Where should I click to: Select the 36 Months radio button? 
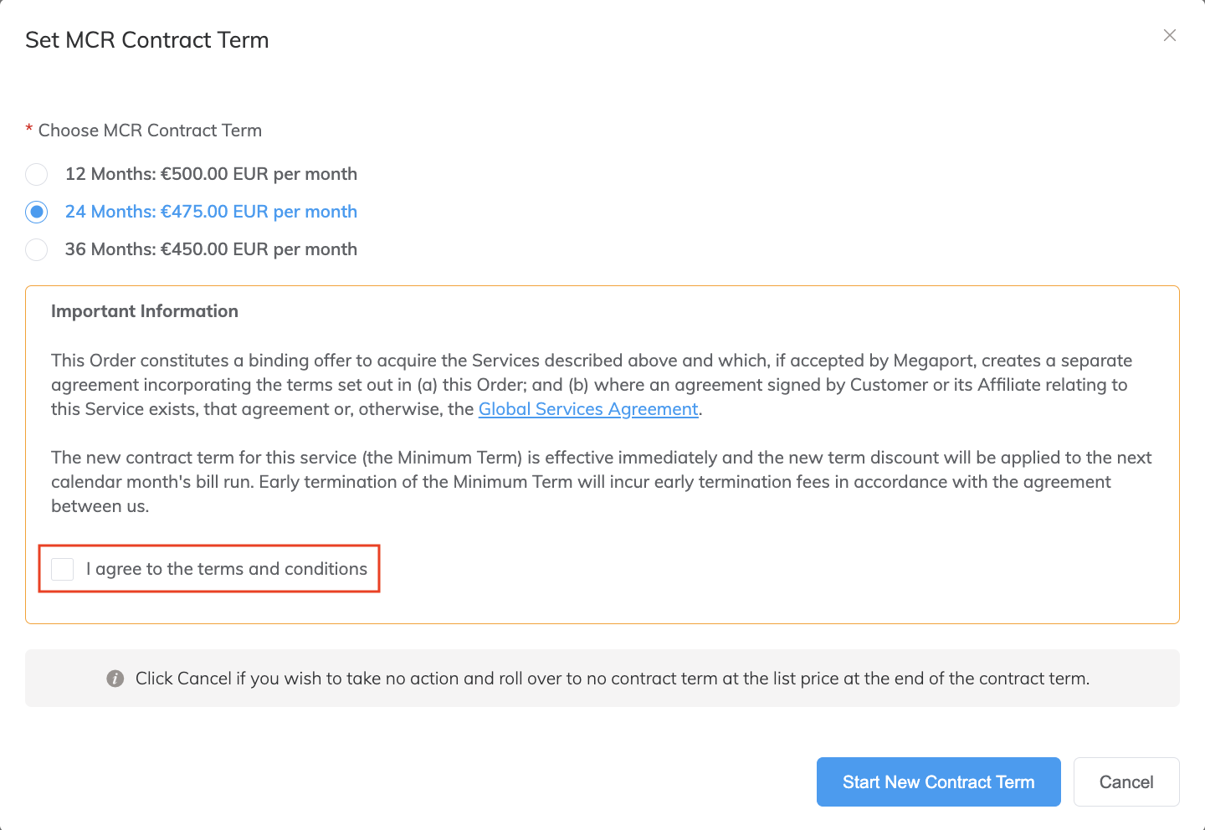coord(37,249)
